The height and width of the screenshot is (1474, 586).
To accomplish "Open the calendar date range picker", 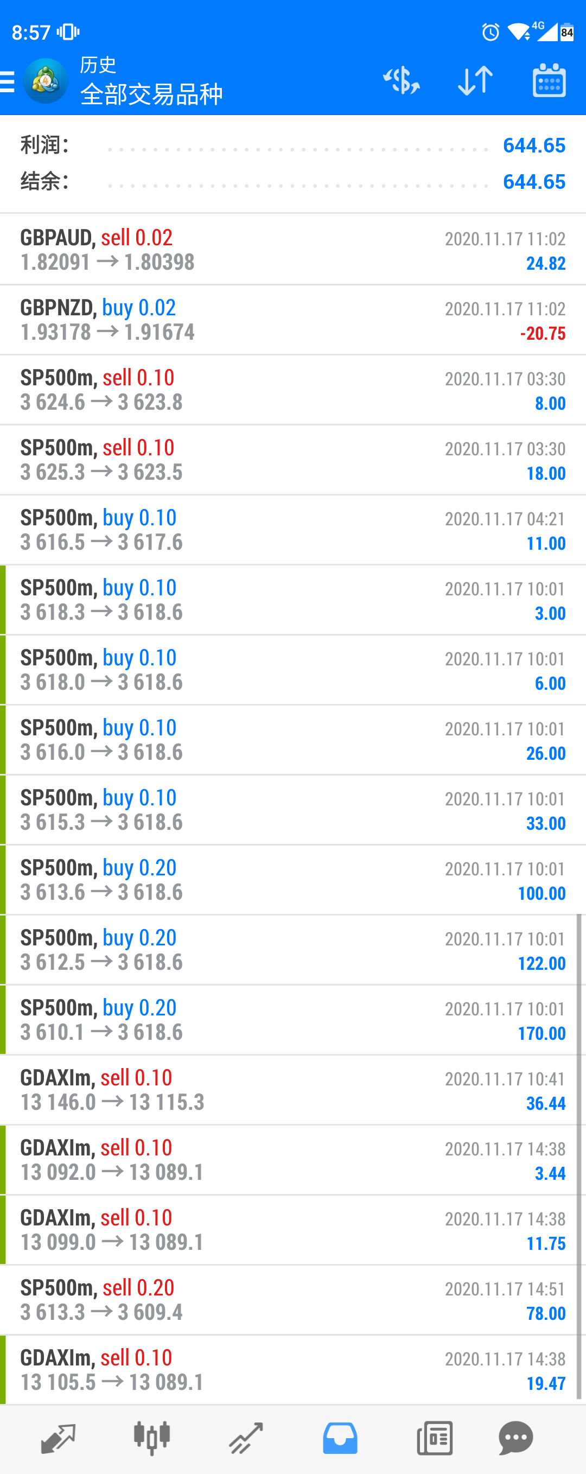I will tap(549, 80).
